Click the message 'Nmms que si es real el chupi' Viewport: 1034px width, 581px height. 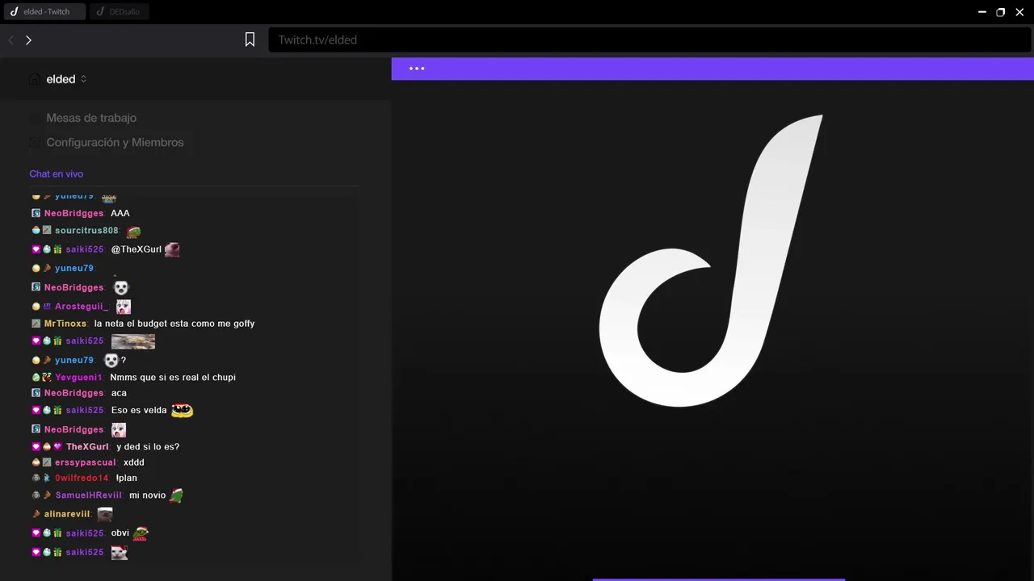(x=173, y=378)
